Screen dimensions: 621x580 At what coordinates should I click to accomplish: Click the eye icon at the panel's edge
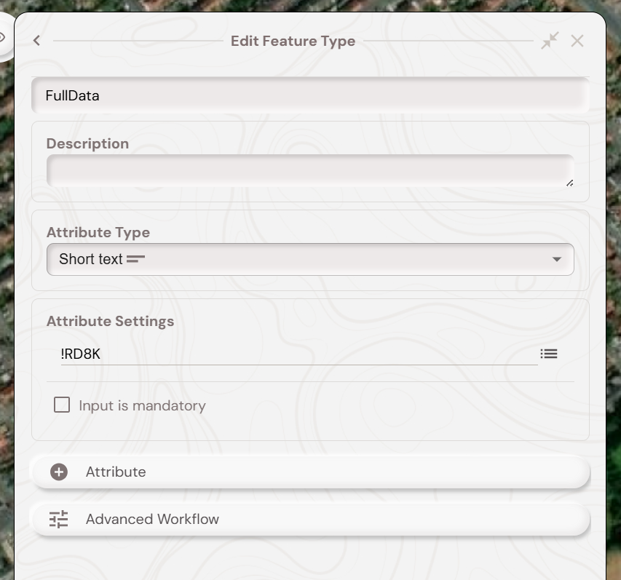3,38
